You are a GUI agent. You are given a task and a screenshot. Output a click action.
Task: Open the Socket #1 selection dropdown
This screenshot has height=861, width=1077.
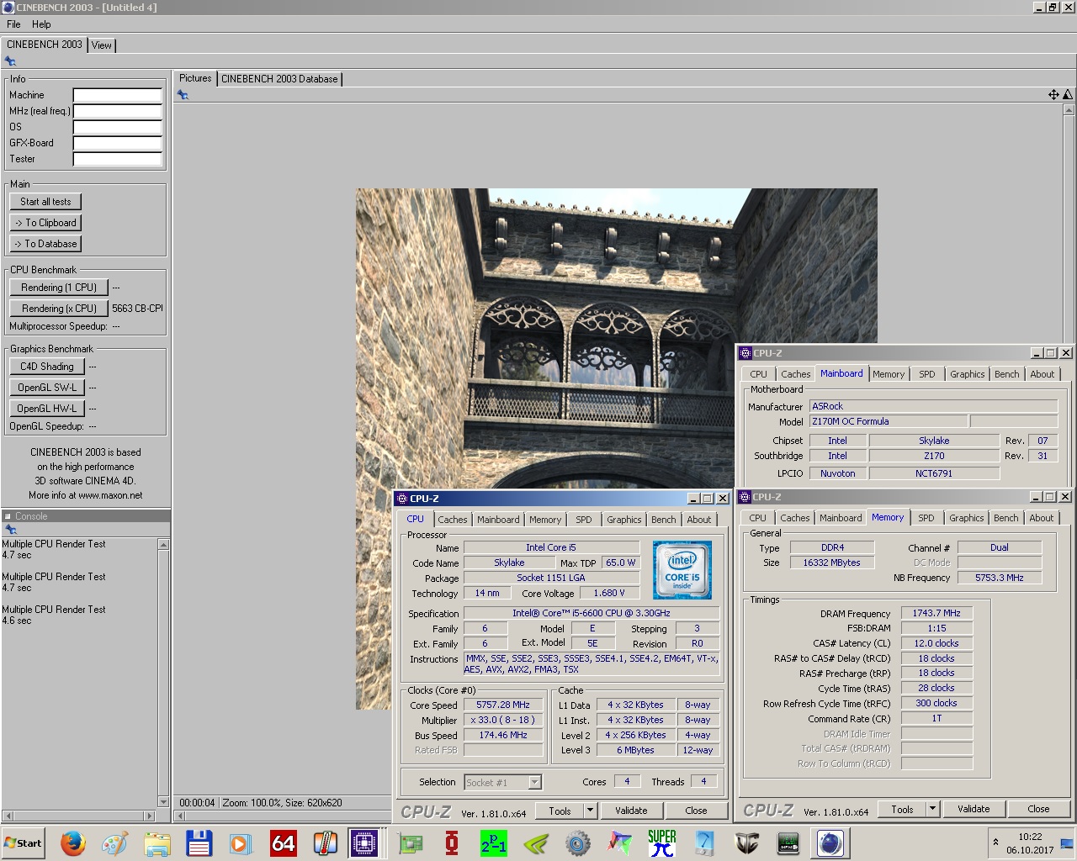pyautogui.click(x=534, y=782)
